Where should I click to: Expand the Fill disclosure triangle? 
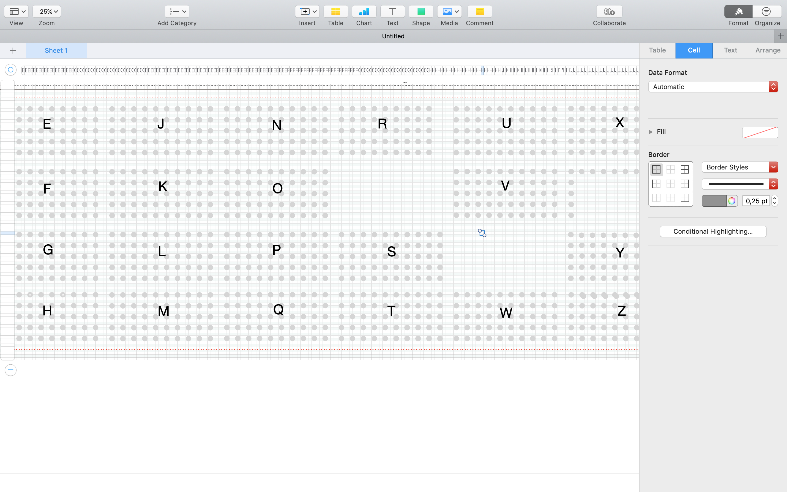pyautogui.click(x=650, y=132)
